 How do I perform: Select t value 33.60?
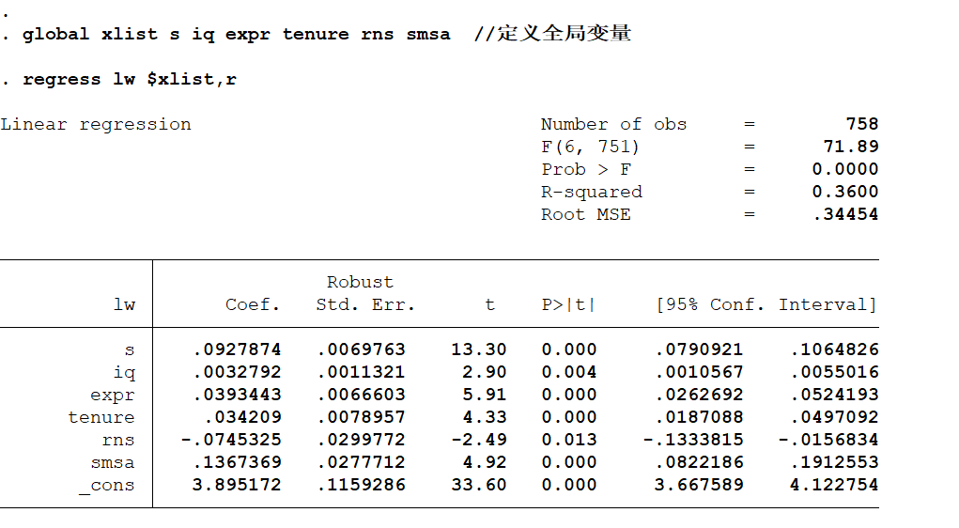tap(479, 486)
